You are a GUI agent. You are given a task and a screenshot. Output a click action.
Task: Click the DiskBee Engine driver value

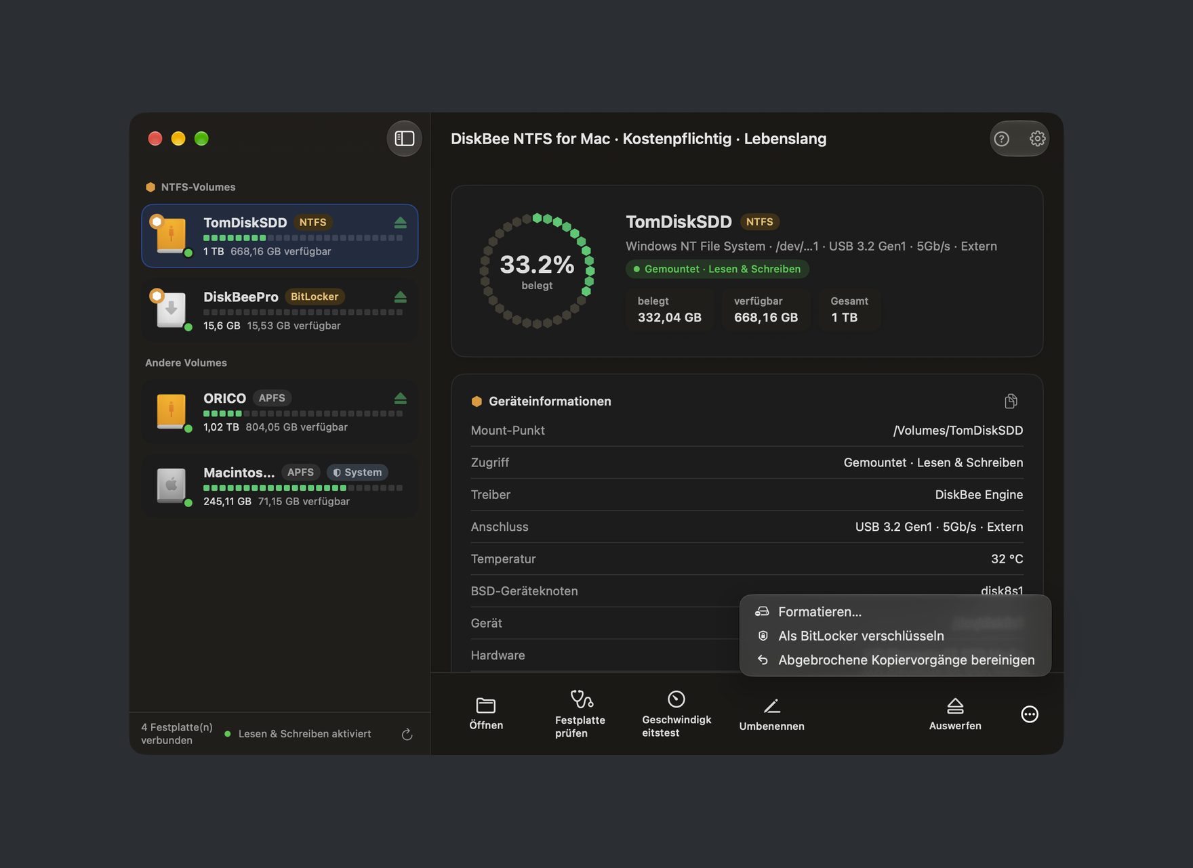coord(979,495)
